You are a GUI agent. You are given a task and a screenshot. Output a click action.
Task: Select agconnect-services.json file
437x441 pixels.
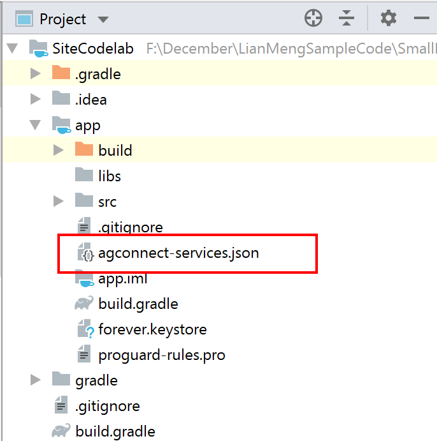click(x=178, y=253)
